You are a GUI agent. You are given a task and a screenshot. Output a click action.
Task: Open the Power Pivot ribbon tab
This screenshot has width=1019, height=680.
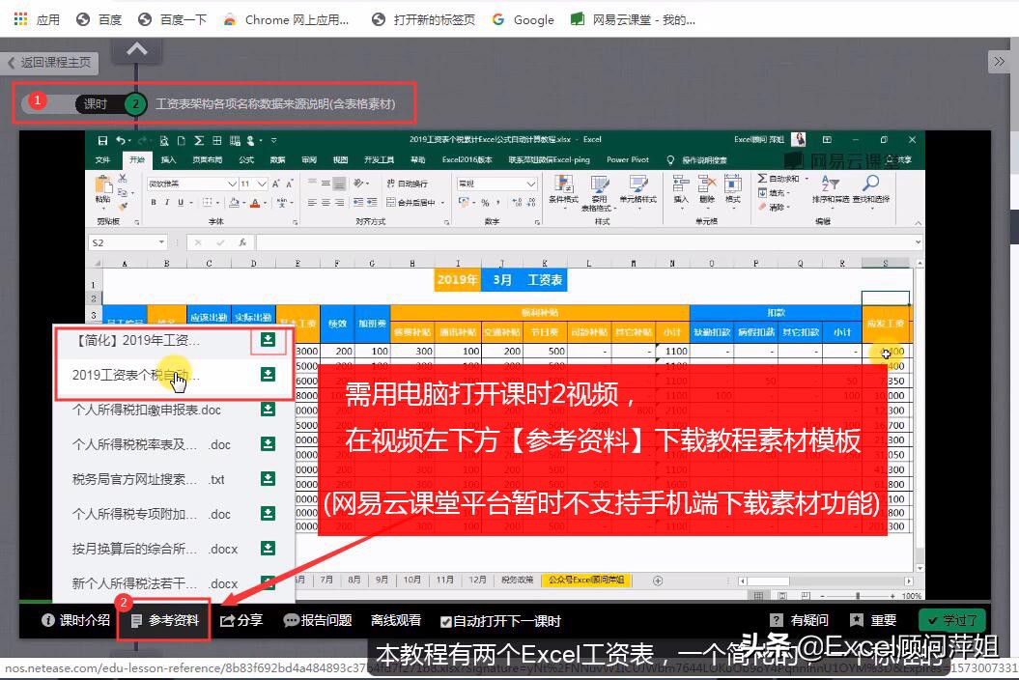coord(628,160)
